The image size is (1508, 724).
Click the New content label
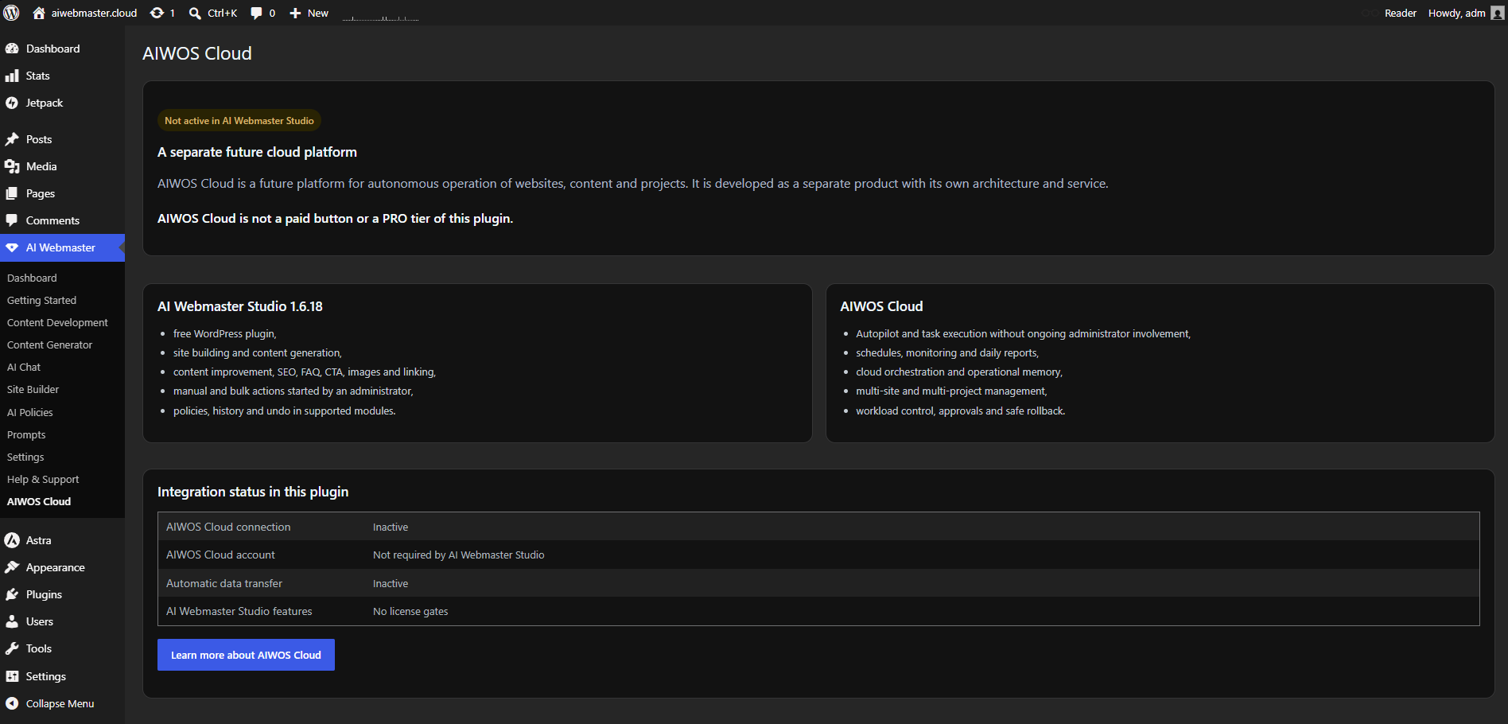pos(317,13)
